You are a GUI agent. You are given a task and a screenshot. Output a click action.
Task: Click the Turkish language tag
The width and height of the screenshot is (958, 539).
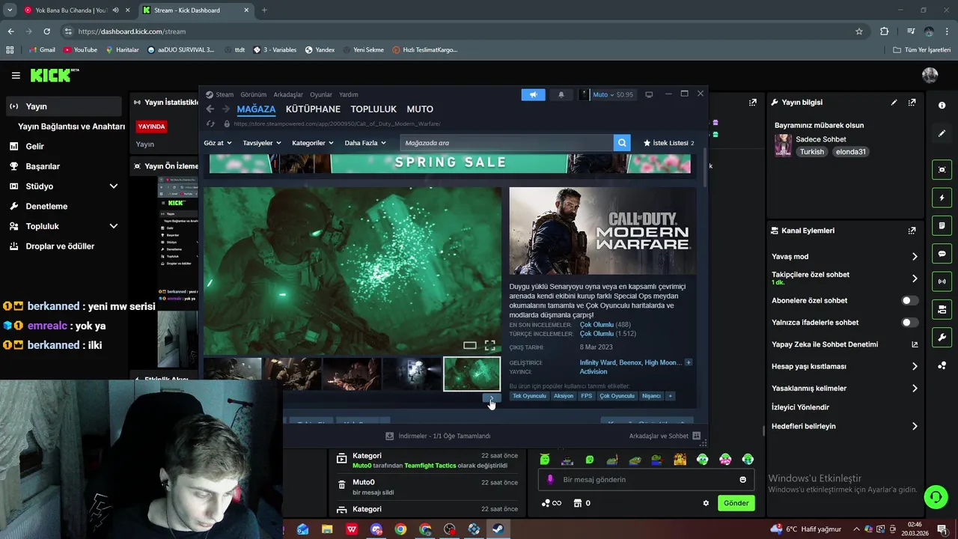pyautogui.click(x=811, y=152)
